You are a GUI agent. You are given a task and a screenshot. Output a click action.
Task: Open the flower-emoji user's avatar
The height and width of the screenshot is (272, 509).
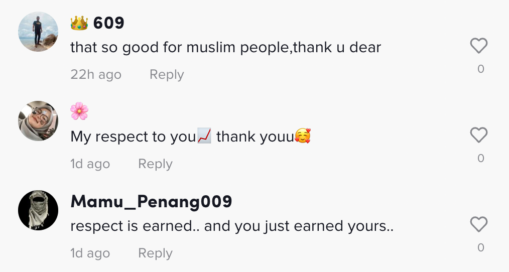tap(38, 121)
